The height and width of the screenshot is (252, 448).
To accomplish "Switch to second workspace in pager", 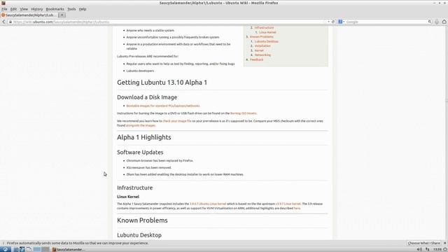I will (45, 249).
